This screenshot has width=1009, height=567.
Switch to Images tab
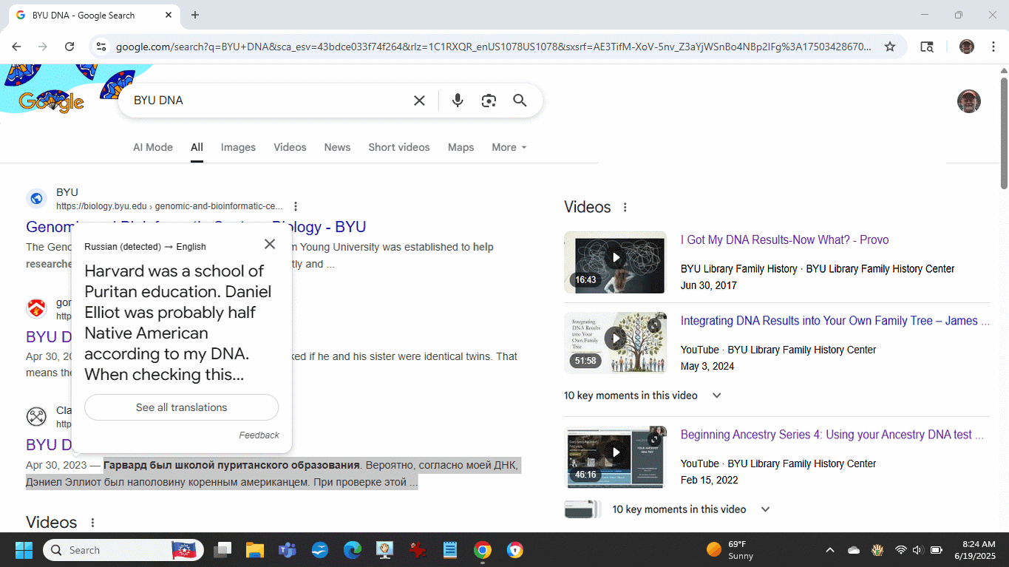click(x=238, y=147)
